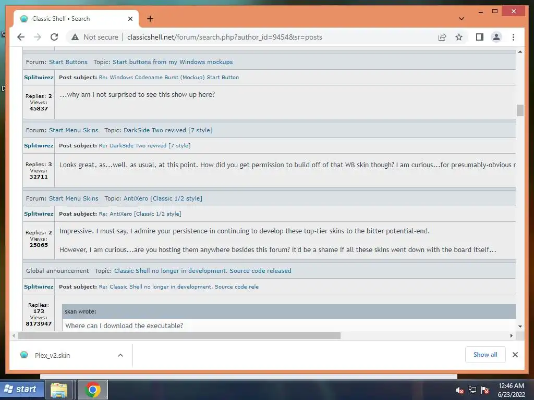This screenshot has height=400, width=534.
Task: Open the file explorer taskbar icon
Action: click(59, 390)
